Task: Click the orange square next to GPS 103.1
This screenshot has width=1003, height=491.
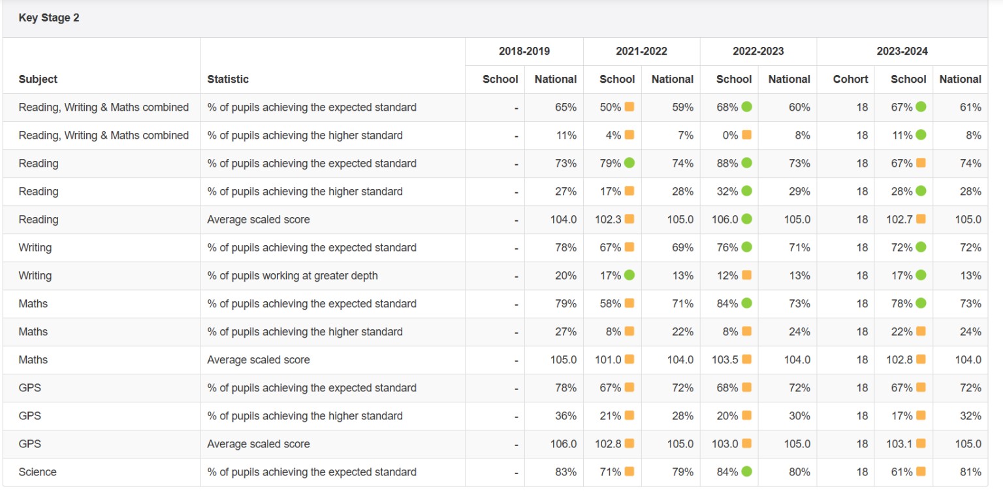Action: 921,443
